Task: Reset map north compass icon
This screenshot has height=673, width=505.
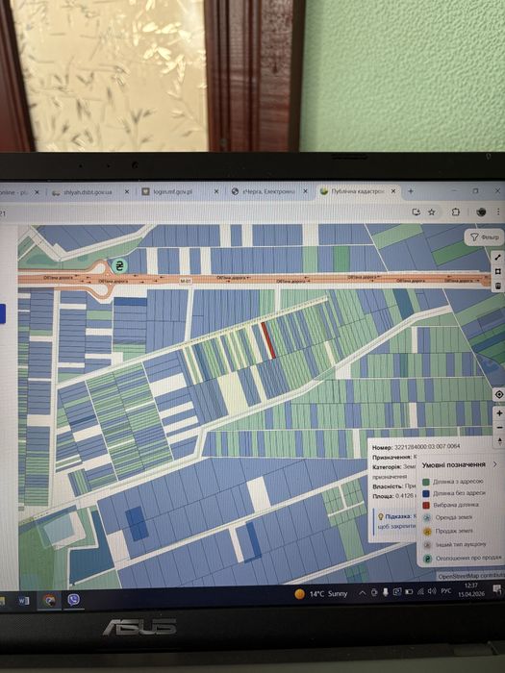Action: pos(499,441)
